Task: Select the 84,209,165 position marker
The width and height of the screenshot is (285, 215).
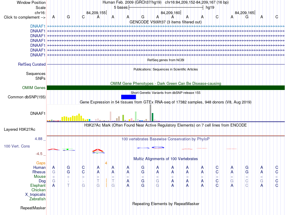Action: point(244,13)
